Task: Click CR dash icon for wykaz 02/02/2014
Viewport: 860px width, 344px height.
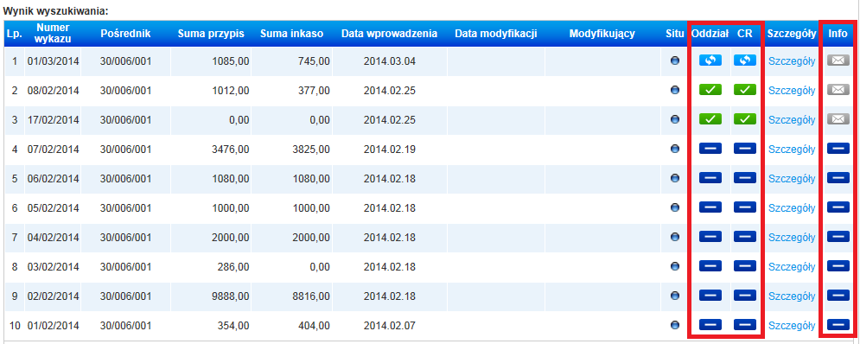Action: click(745, 296)
